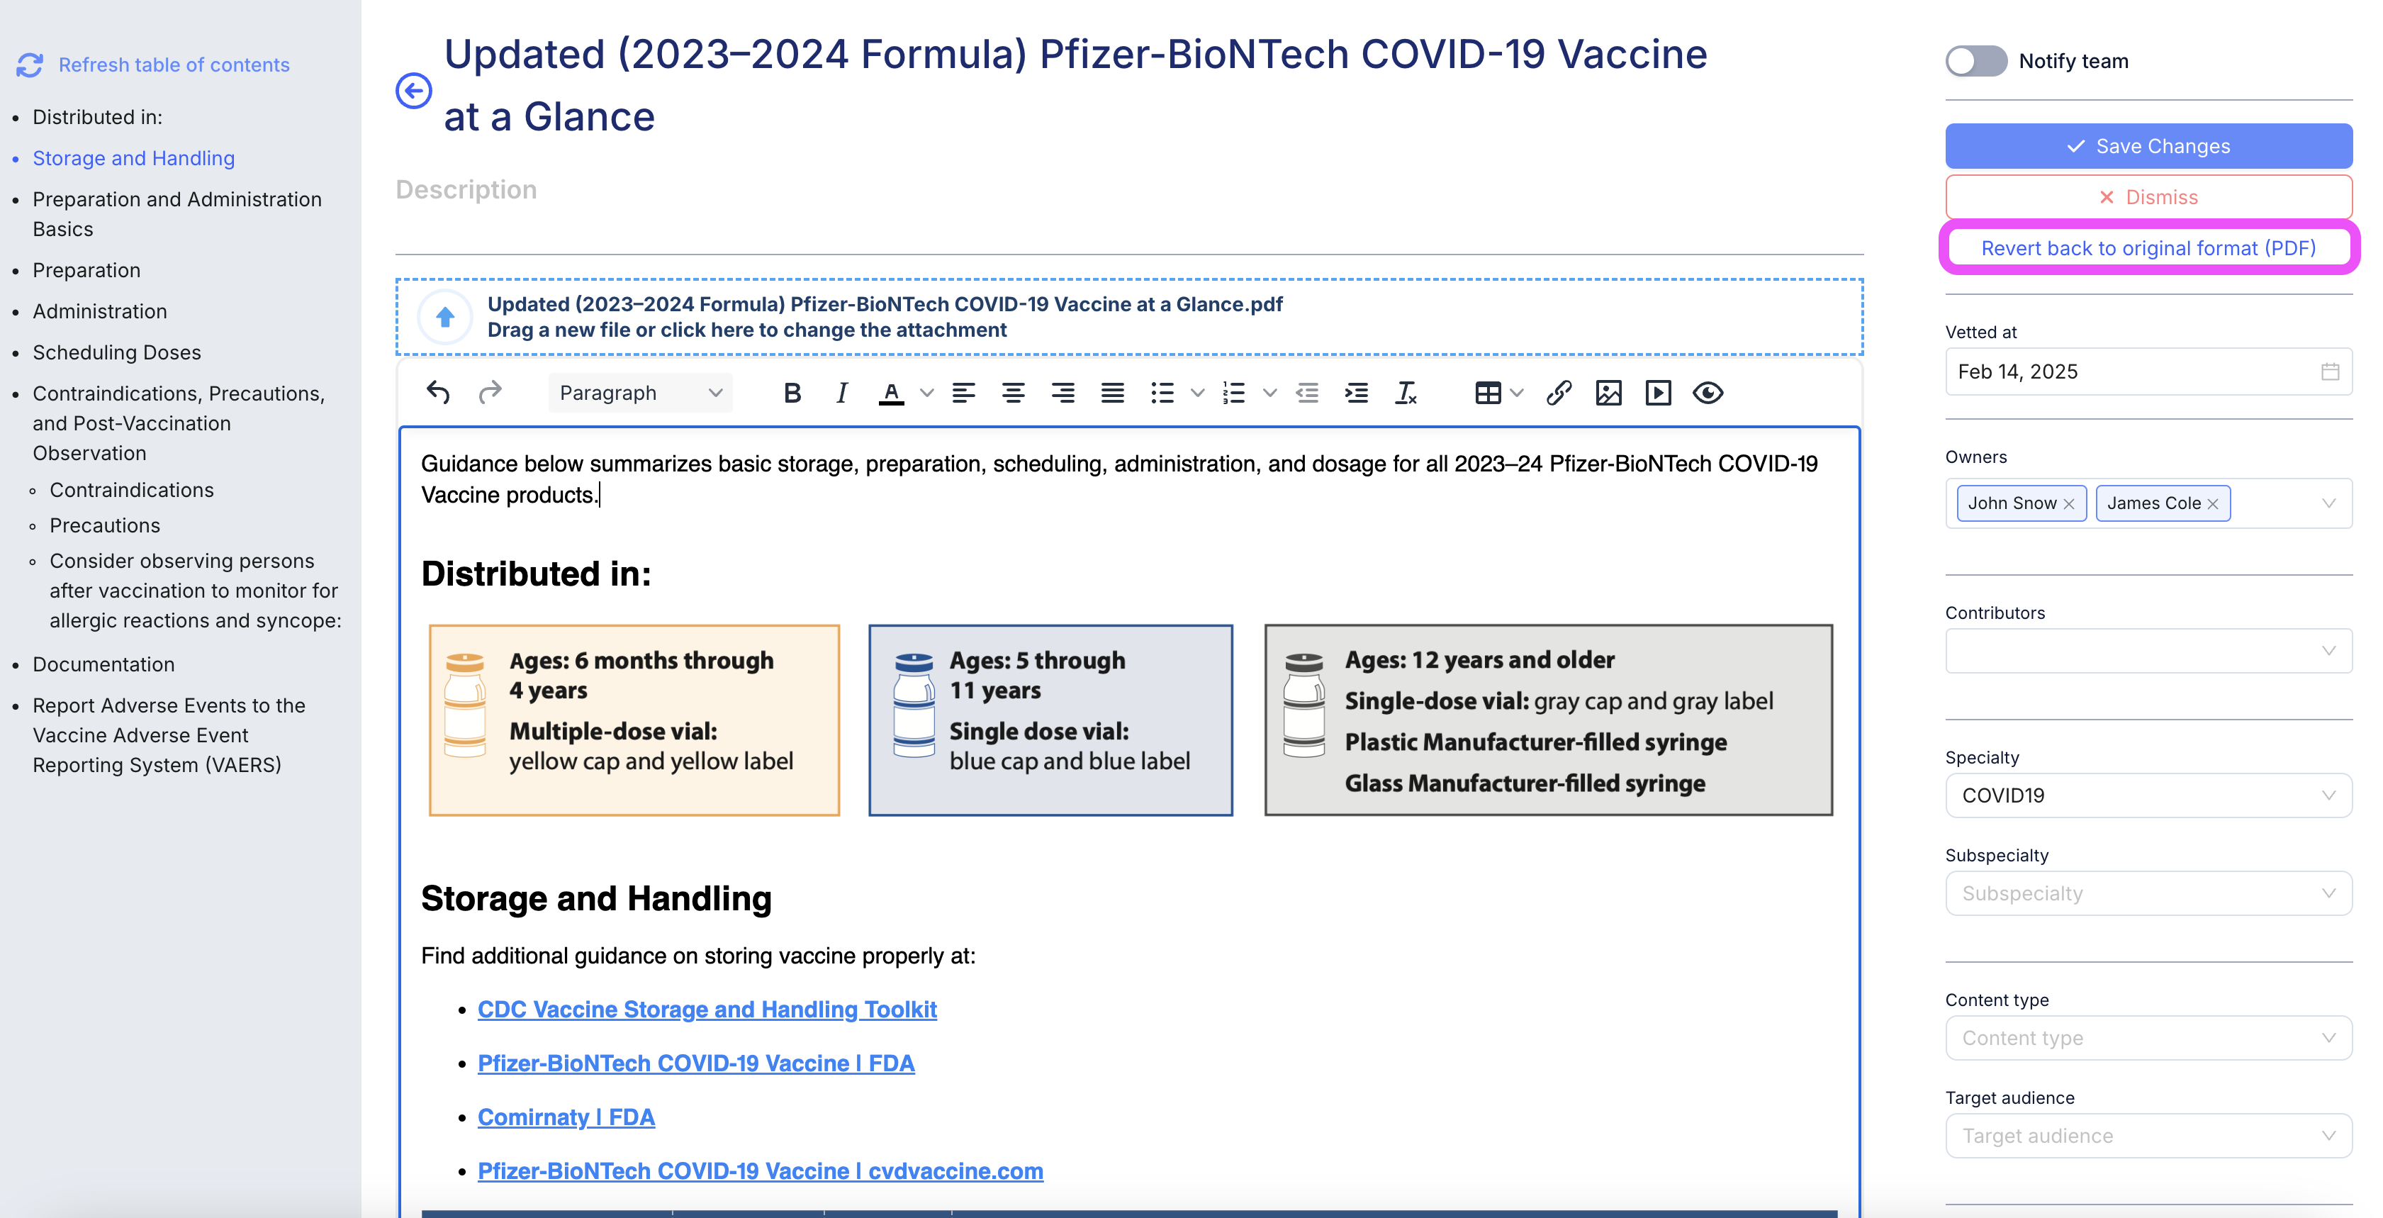This screenshot has width=2383, height=1218.
Task: Toggle italic formatting
Action: click(x=841, y=393)
